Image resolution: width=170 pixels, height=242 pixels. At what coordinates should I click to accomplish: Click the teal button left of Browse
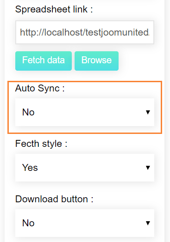44,61
